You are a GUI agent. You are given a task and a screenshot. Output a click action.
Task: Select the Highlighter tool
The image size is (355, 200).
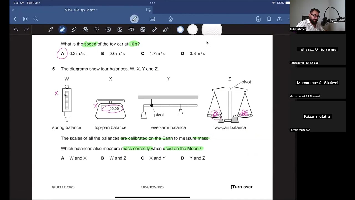[74, 29]
